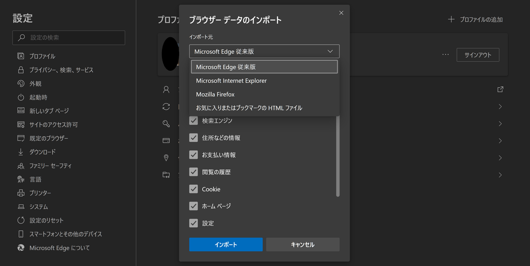Expand the sync row chevron
The width and height of the screenshot is (530, 266).
(500, 107)
